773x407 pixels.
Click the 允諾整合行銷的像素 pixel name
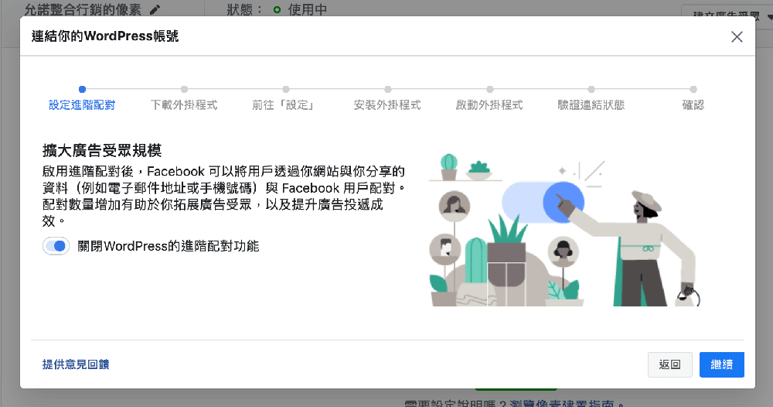pyautogui.click(x=83, y=9)
